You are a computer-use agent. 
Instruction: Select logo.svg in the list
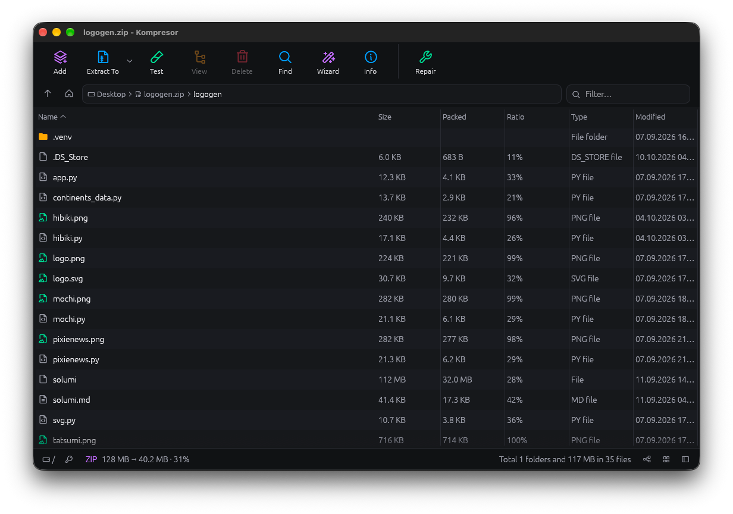click(366, 278)
